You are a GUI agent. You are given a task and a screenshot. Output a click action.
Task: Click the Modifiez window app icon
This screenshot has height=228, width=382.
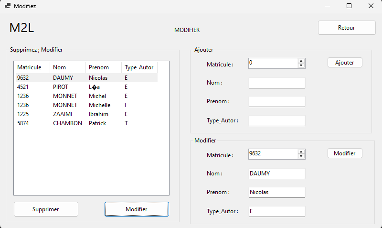tap(8, 6)
